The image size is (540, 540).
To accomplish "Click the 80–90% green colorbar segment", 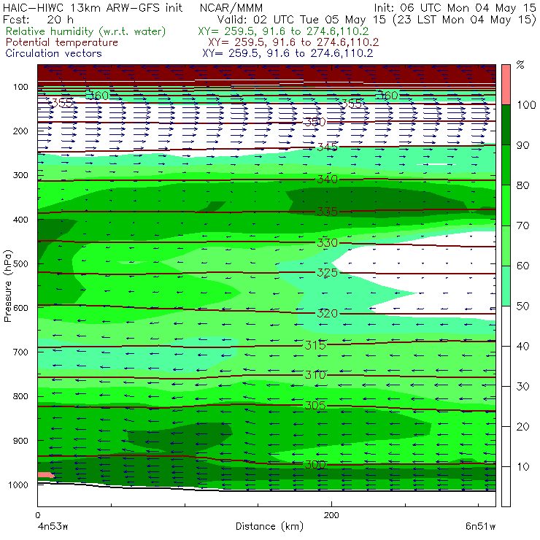I will (506, 165).
